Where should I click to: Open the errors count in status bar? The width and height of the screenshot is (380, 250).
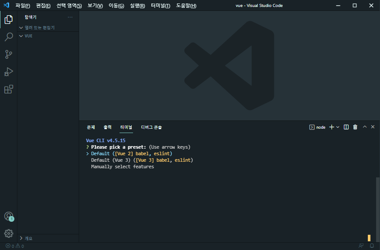10,246
